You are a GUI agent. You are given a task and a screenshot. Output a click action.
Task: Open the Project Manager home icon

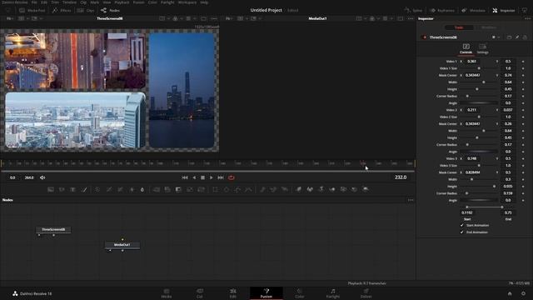tap(510, 293)
